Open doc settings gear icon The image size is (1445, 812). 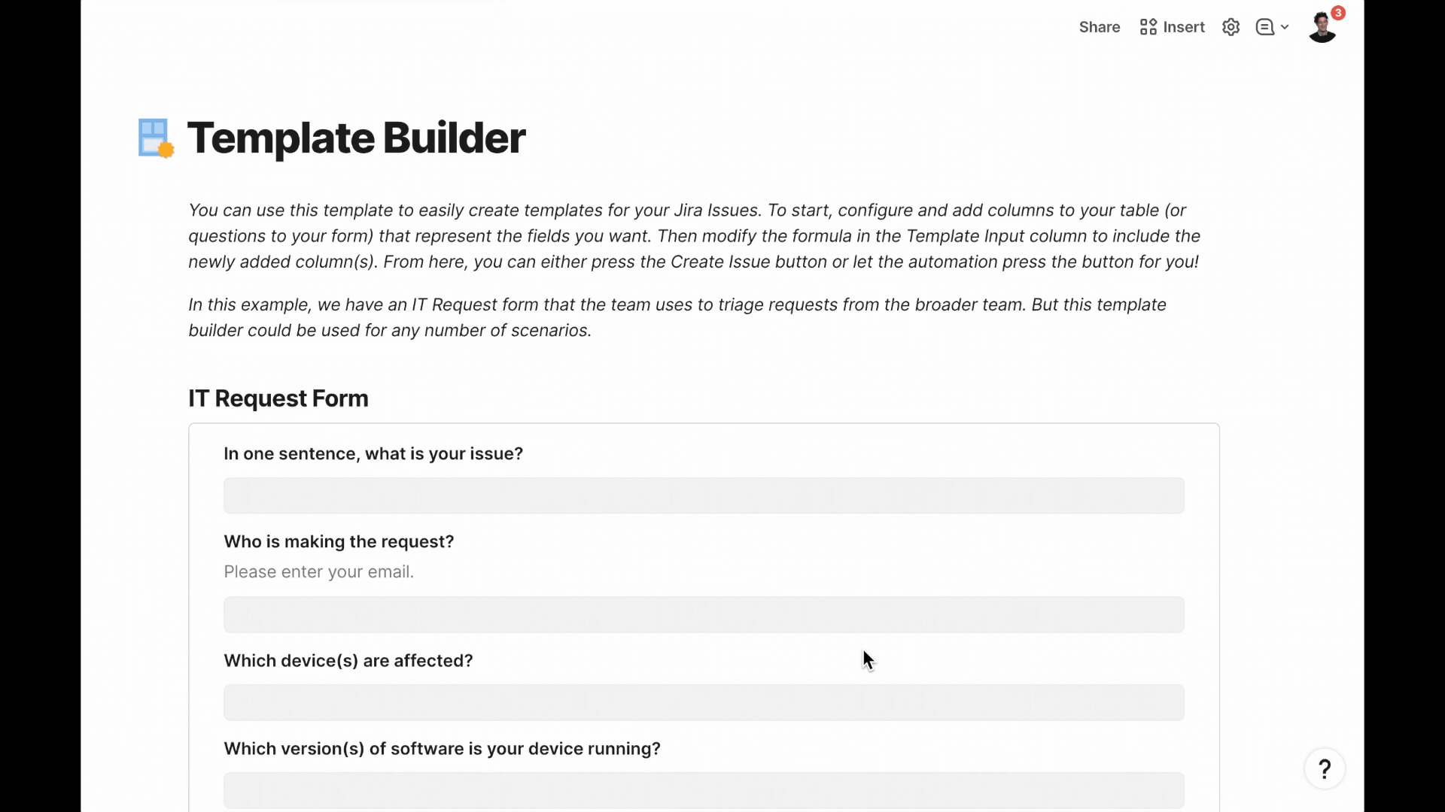click(1231, 27)
